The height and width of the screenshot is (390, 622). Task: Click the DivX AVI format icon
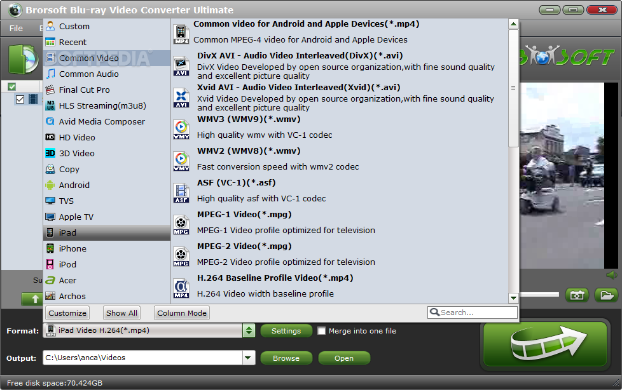pyautogui.click(x=181, y=66)
